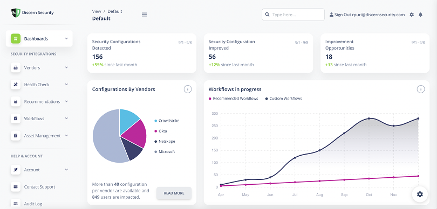This screenshot has width=437, height=209.
Task: Click the floating settings gear button
Action: click(x=420, y=194)
